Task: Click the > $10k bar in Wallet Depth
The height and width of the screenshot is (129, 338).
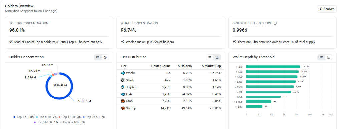Action: (x=263, y=97)
